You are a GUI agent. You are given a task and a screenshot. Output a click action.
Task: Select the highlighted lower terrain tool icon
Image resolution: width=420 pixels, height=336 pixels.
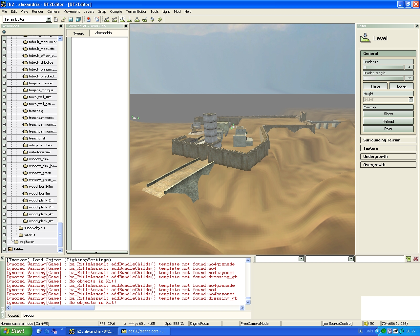point(122,19)
